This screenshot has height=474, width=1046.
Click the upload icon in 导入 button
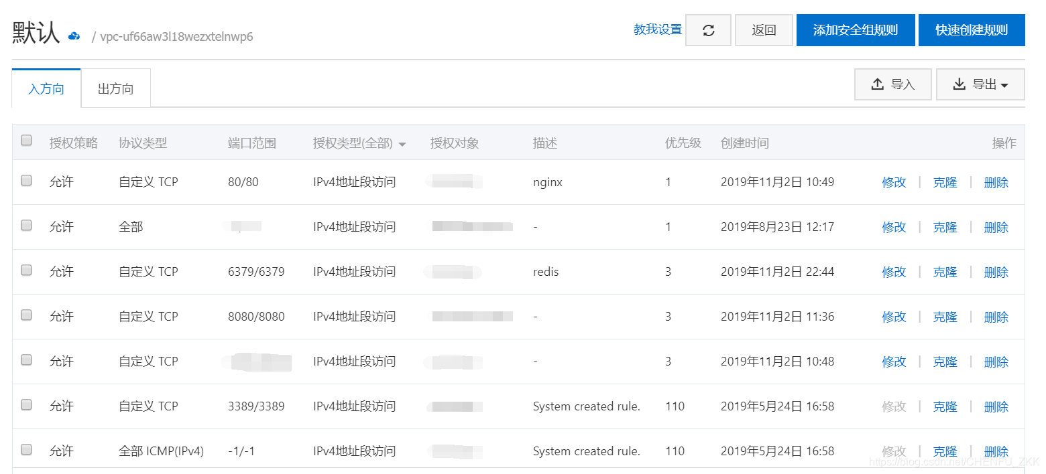click(x=877, y=84)
